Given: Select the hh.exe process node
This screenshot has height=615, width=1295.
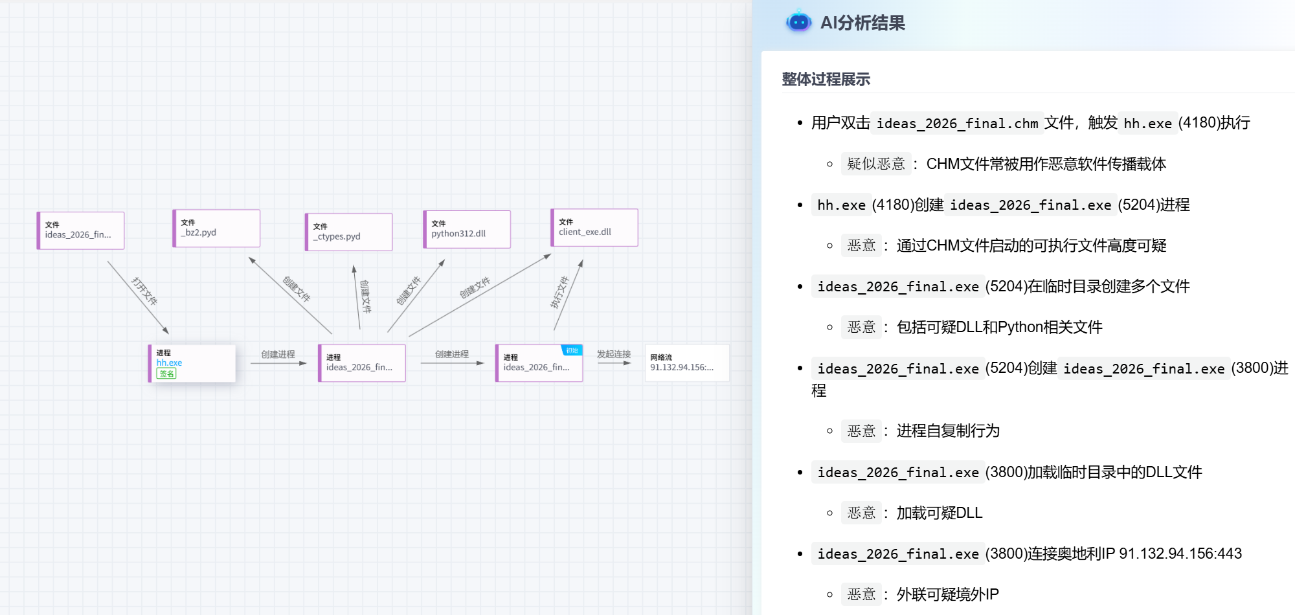Looking at the screenshot, I should 192,363.
